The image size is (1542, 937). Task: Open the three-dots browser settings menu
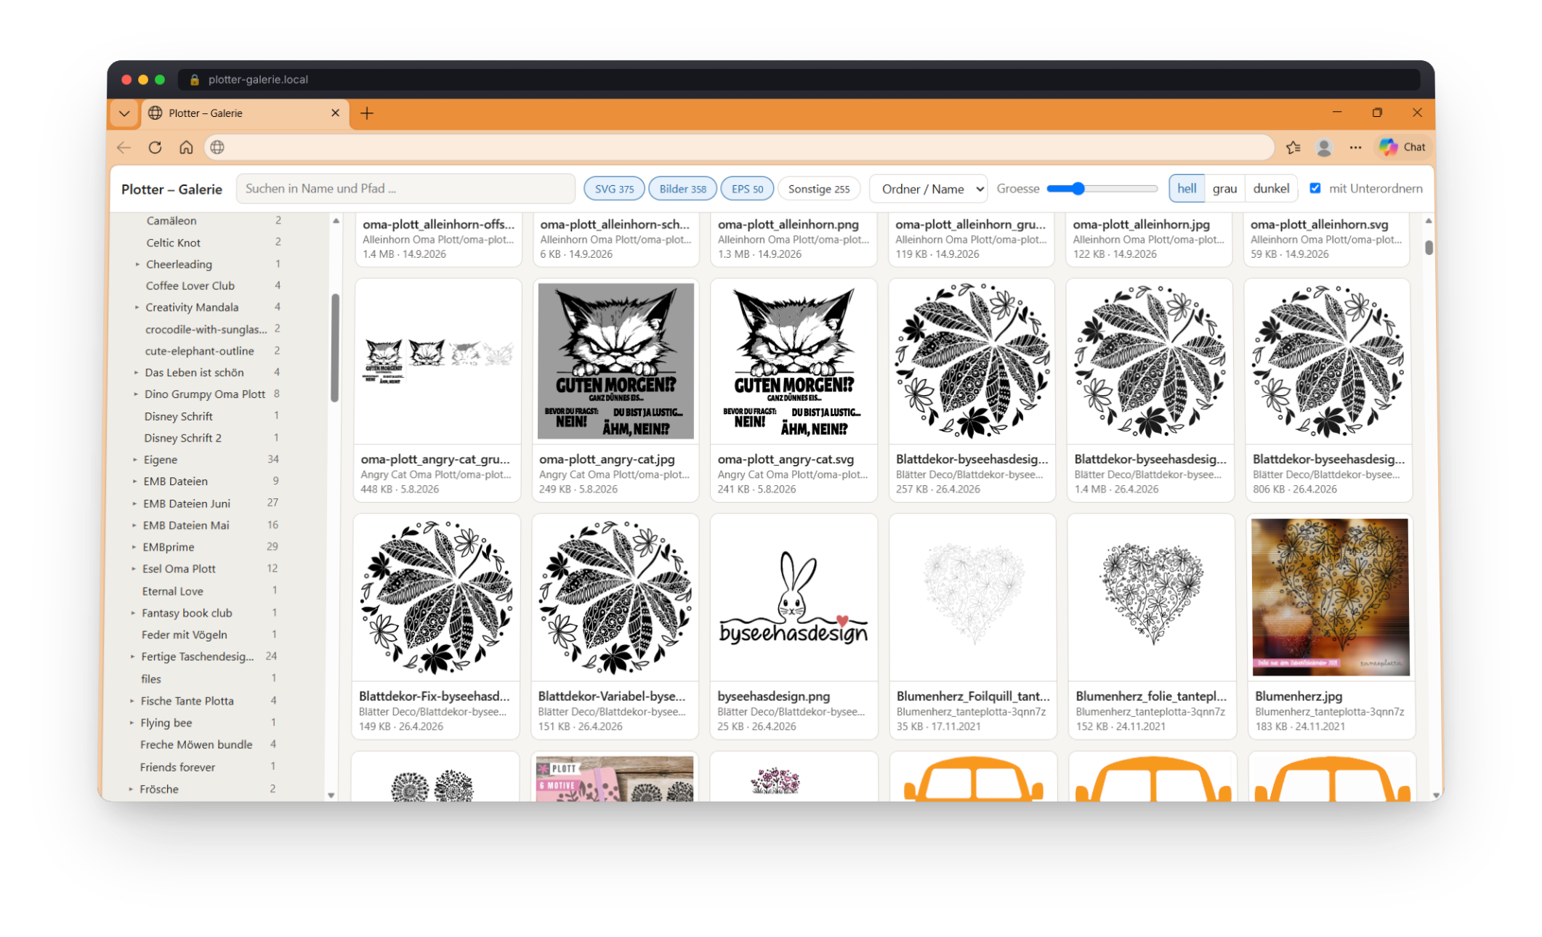pyautogui.click(x=1355, y=147)
